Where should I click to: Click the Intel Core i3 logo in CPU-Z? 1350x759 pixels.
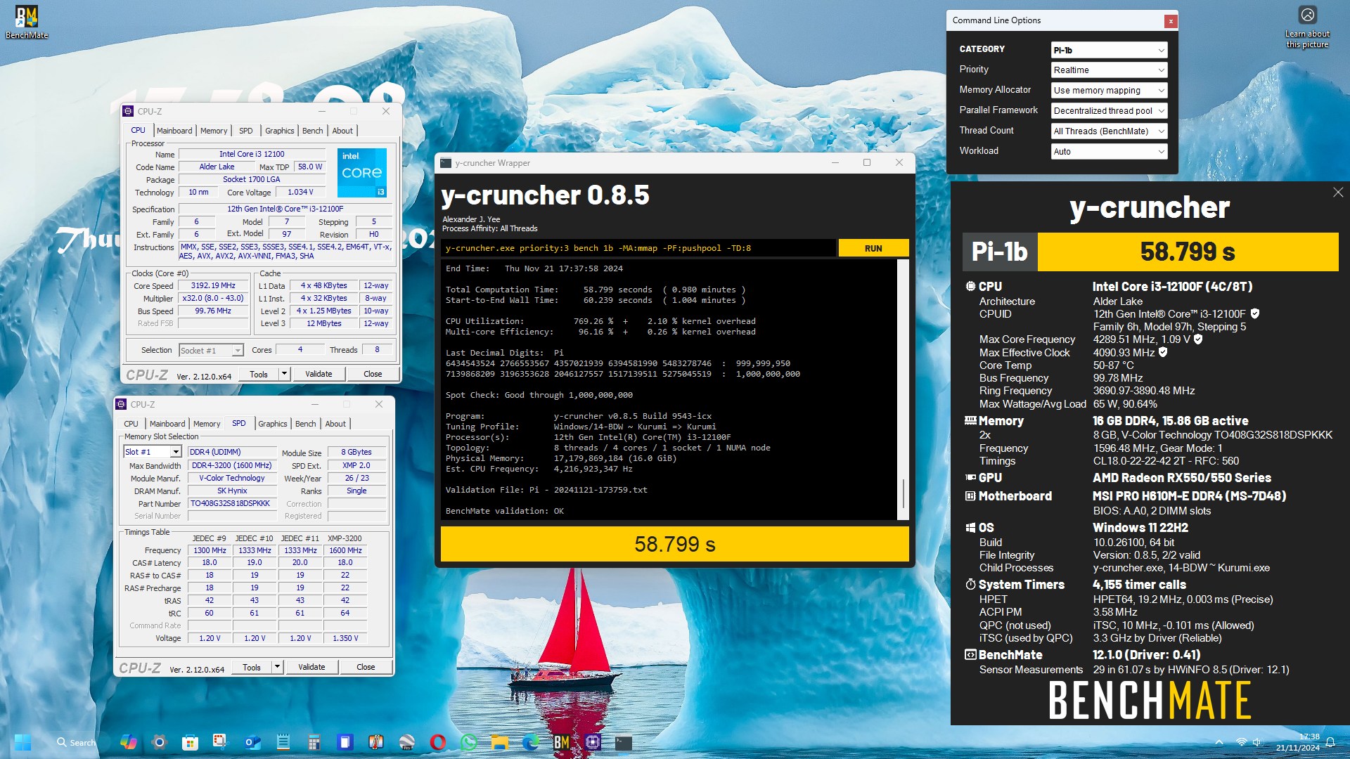(362, 172)
